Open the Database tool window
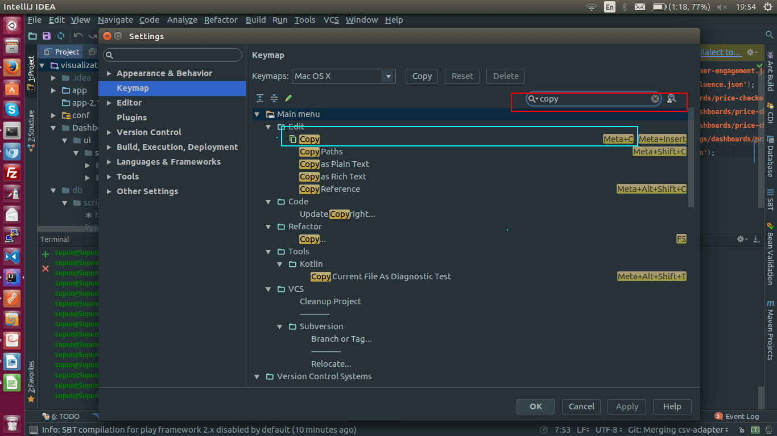Screen dimensions: 777x436 coord(770,156)
